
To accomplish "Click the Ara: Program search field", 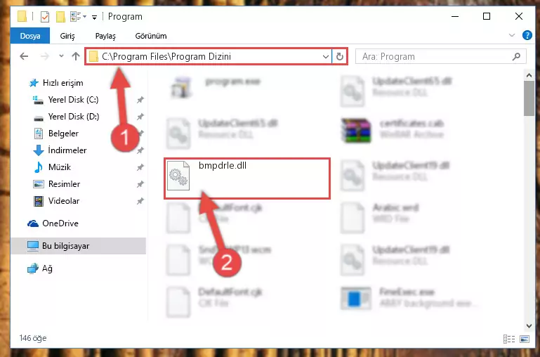I will tap(435, 56).
